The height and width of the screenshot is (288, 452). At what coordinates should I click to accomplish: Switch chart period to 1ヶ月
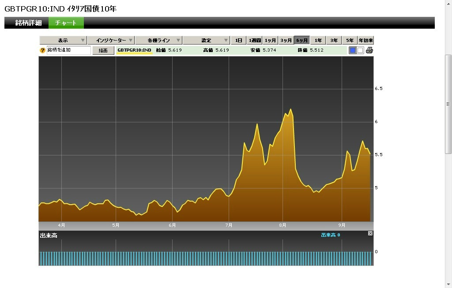(x=270, y=41)
